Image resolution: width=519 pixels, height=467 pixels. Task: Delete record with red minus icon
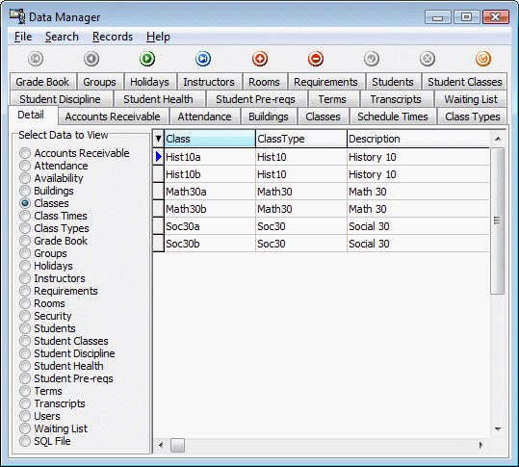(316, 60)
